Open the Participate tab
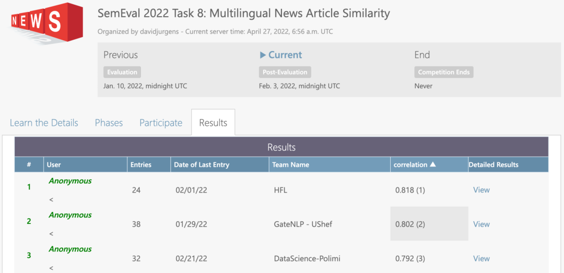 coord(161,123)
